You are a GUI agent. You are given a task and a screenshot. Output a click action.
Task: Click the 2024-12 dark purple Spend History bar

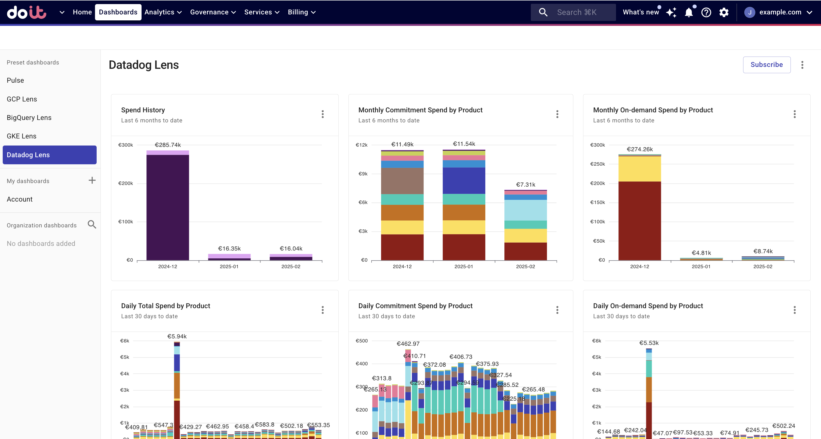[168, 207]
